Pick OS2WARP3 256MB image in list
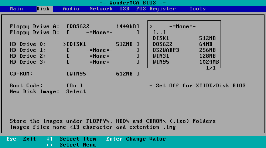This screenshot has width=266, height=148. point(184,50)
